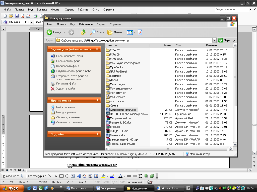Click Удалить файл task link
257x192 pixels.
point(66,88)
